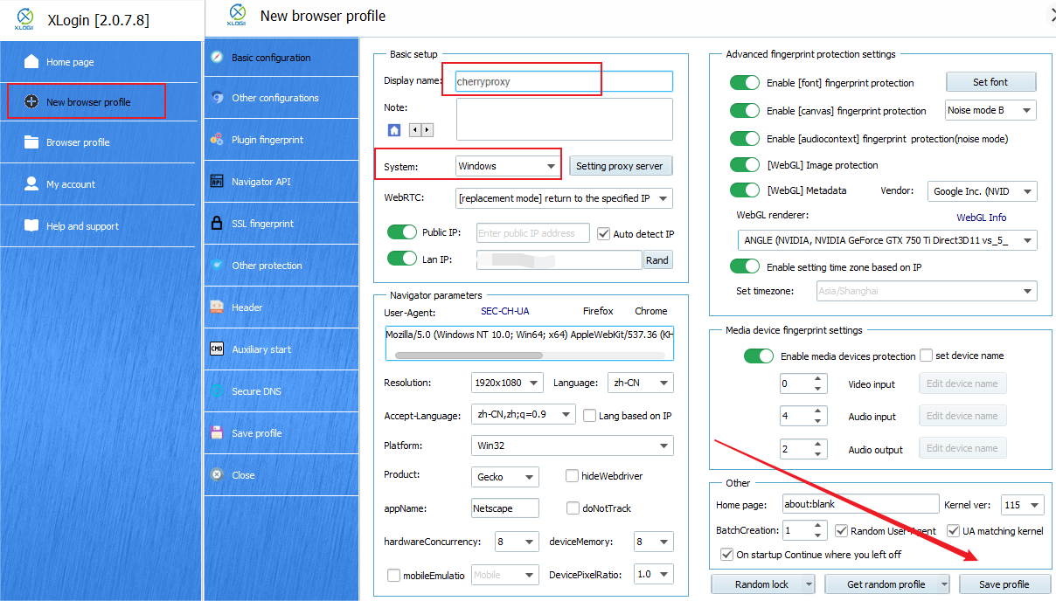Screen dimensions: 1056x601
Task: Click the Setting proxy server button
Action: (x=620, y=166)
